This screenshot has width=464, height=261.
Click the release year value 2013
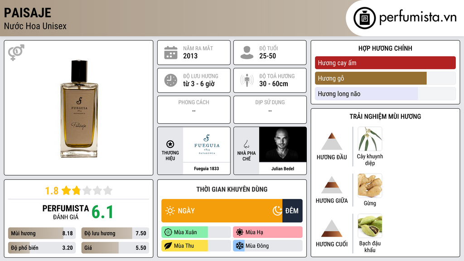tap(190, 56)
